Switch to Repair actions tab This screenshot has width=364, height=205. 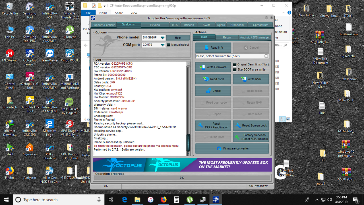point(227,37)
